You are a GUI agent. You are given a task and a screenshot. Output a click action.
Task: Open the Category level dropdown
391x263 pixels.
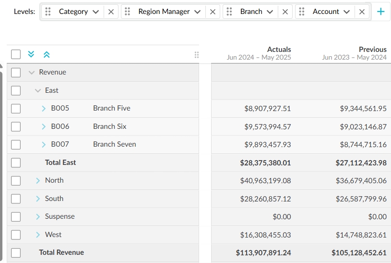(95, 12)
